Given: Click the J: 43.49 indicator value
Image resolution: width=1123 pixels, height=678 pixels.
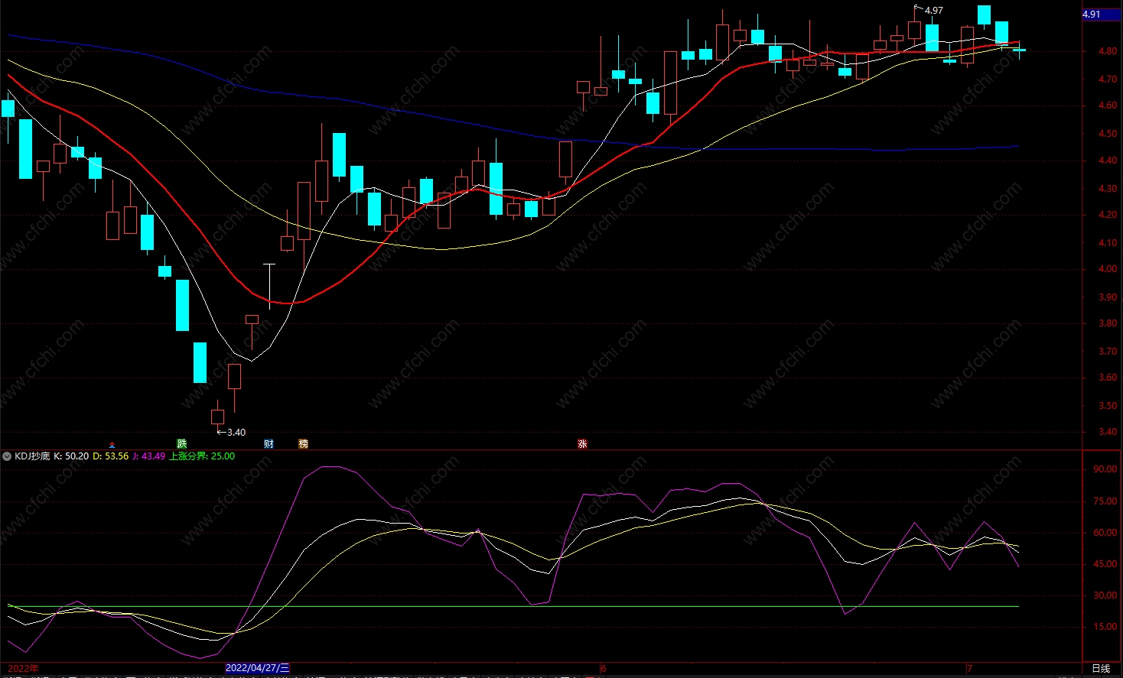Looking at the screenshot, I should pyautogui.click(x=148, y=456).
